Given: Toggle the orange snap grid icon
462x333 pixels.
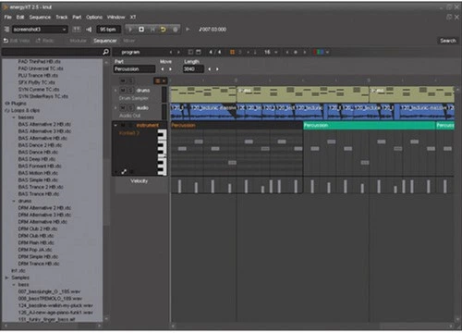Looking at the screenshot, I should [232, 52].
